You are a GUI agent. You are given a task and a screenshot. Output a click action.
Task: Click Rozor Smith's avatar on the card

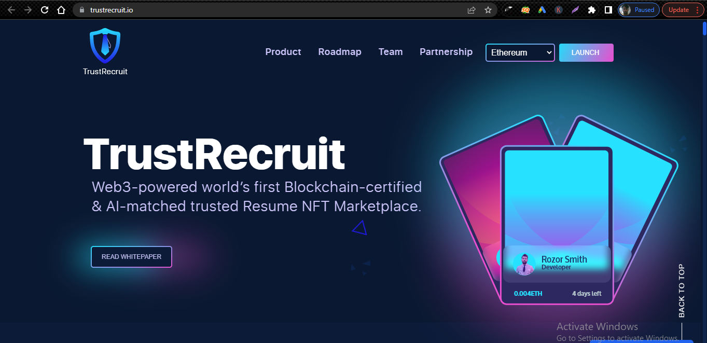click(x=524, y=264)
